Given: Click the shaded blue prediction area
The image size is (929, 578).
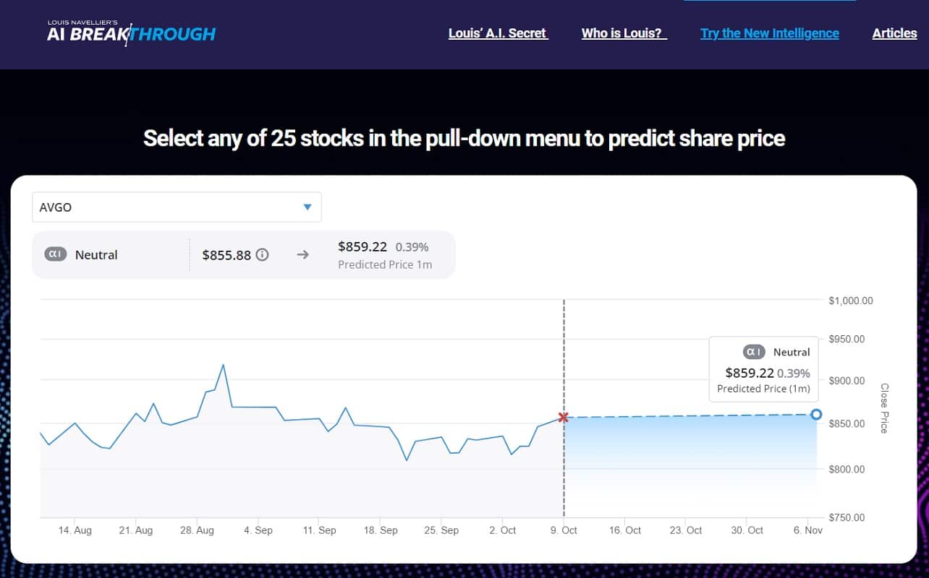Looking at the screenshot, I should point(687,455).
